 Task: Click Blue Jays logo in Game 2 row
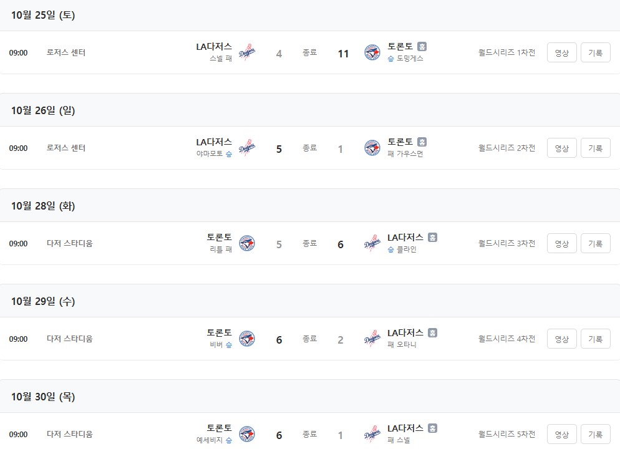(372, 148)
